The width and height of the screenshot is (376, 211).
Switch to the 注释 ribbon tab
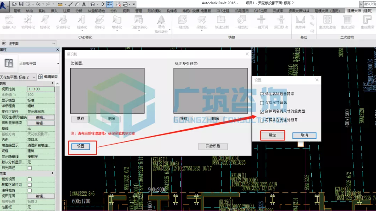(66, 11)
